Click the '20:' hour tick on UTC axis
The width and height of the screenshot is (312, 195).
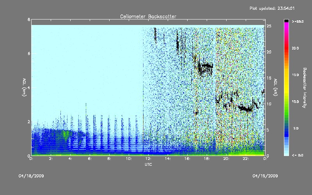point(227,159)
